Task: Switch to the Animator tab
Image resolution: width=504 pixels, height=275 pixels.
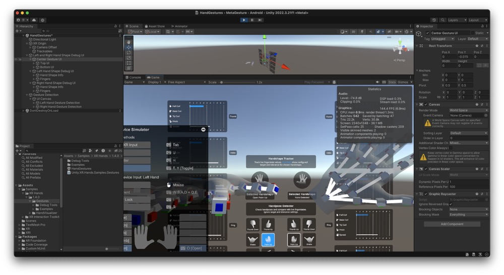Action: pyautogui.click(x=179, y=26)
